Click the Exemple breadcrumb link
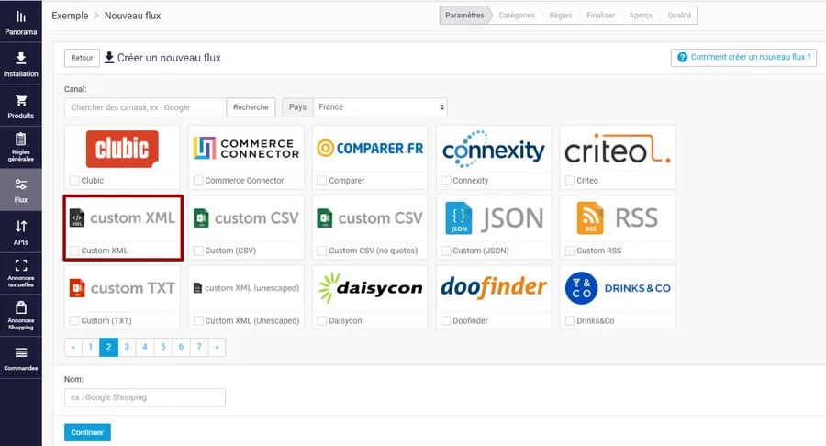826x446 pixels. click(x=70, y=16)
